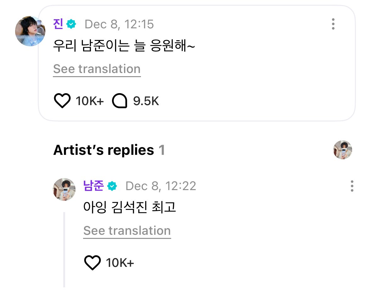Click the small avatar beside Artist's replies
Screen dimensions: 371x293
(x=343, y=150)
